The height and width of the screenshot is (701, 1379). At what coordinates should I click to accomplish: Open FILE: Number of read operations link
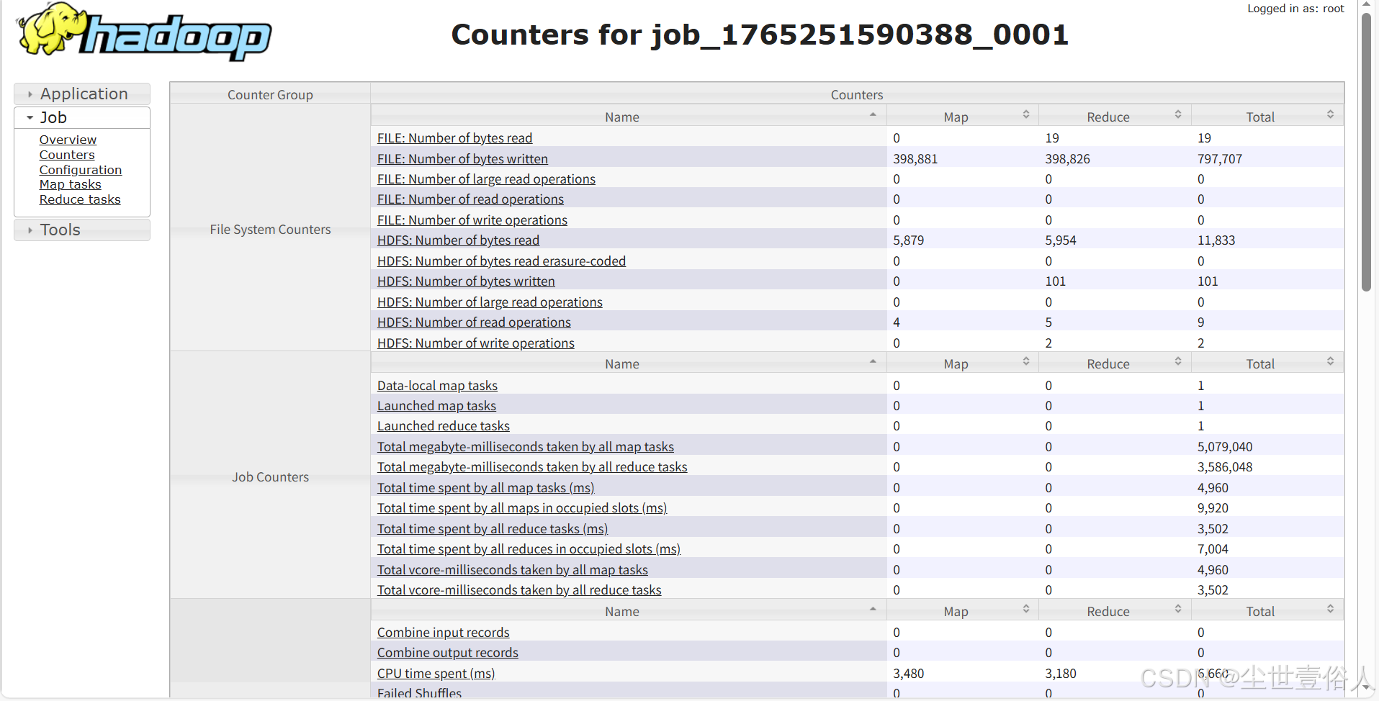[x=470, y=199]
